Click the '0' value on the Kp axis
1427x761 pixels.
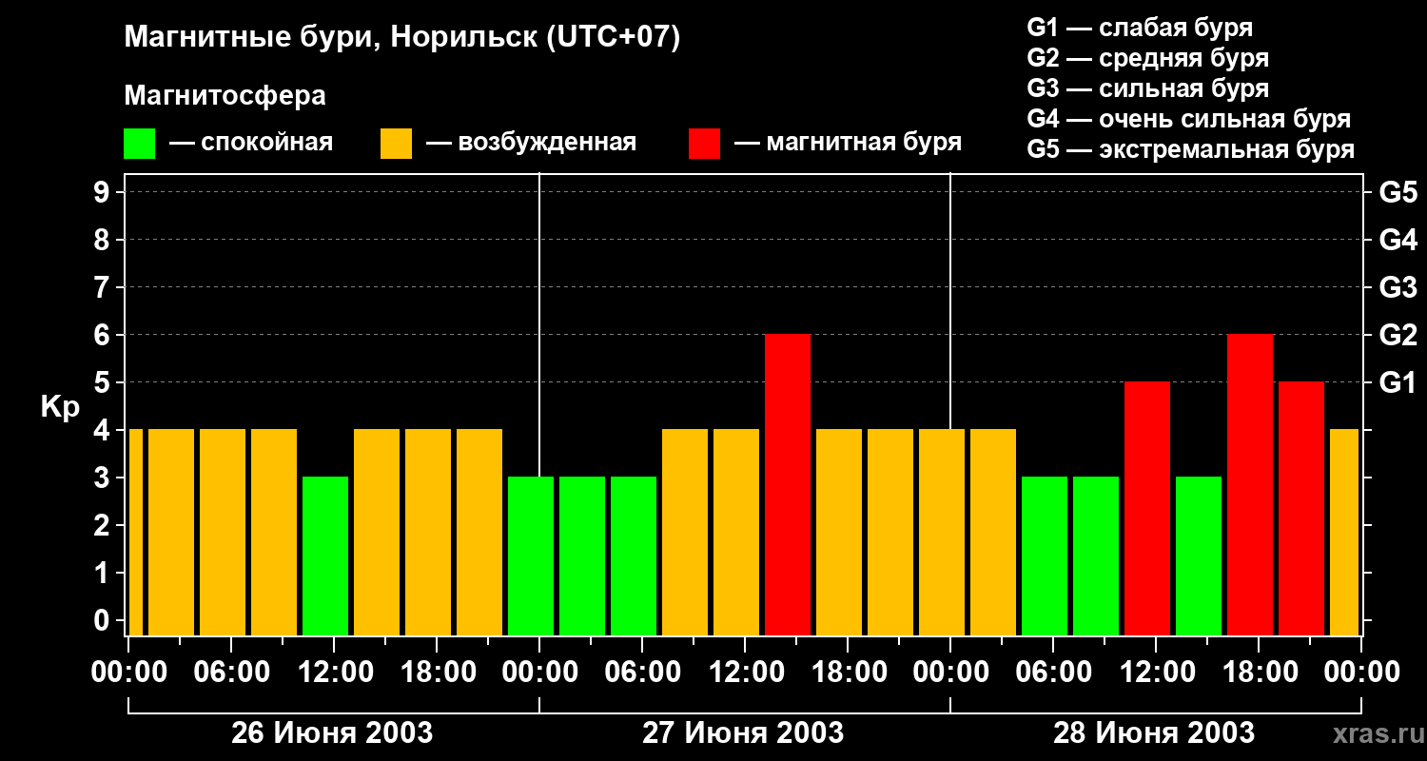pyautogui.click(x=104, y=620)
